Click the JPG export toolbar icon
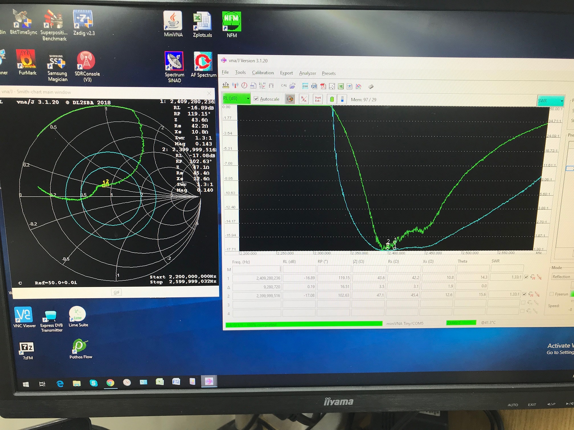 pyautogui.click(x=314, y=86)
